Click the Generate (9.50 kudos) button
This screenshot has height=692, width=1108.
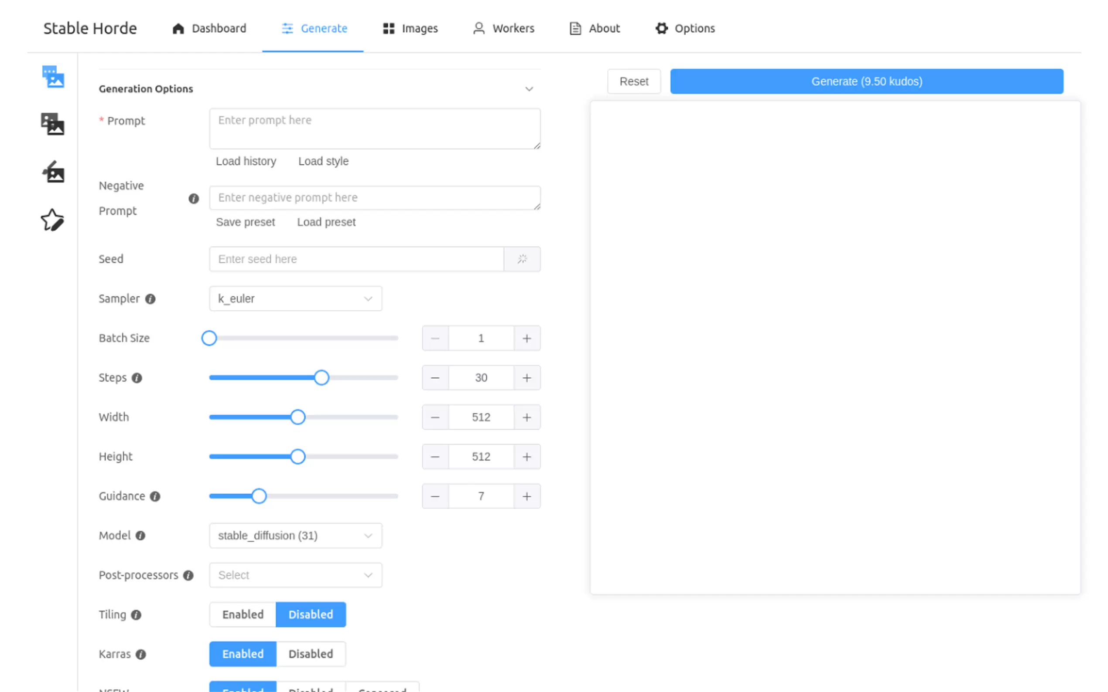pos(866,81)
